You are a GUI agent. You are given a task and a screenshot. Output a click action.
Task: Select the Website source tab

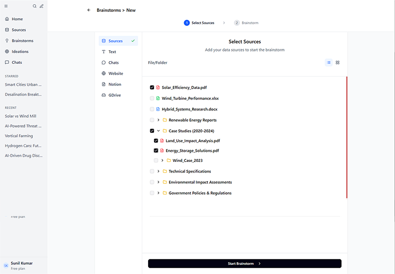click(115, 73)
